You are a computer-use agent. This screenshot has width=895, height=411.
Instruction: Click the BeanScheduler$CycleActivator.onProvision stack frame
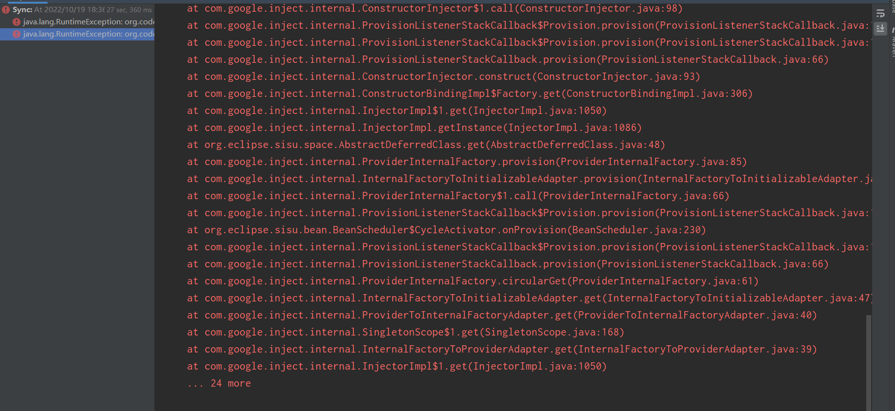tap(446, 230)
